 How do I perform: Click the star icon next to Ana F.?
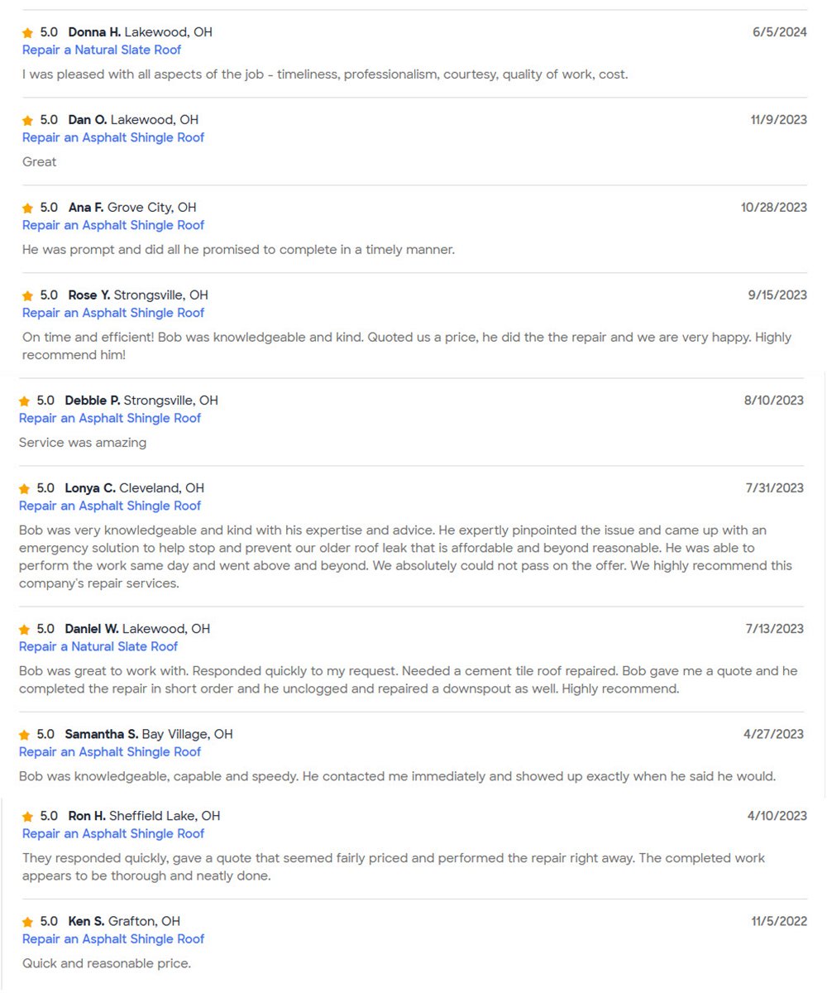(27, 209)
